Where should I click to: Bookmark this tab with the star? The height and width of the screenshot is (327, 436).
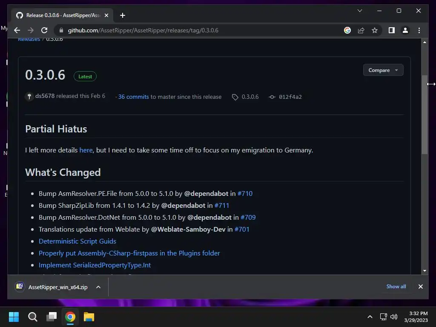coord(375,30)
